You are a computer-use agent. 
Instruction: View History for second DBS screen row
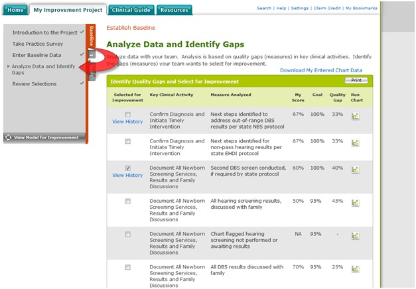coord(127,176)
